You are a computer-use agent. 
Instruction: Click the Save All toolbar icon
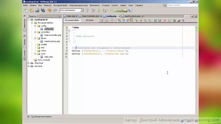(x=43, y=10)
